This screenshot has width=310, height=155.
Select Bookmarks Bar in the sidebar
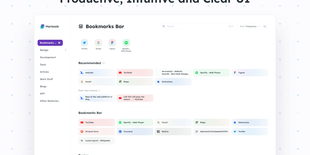pyautogui.click(x=50, y=43)
